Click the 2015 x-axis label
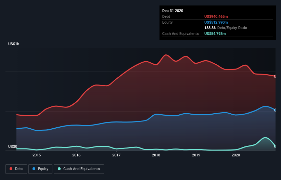Viewport: 281px width, 180px height. [x=37, y=155]
